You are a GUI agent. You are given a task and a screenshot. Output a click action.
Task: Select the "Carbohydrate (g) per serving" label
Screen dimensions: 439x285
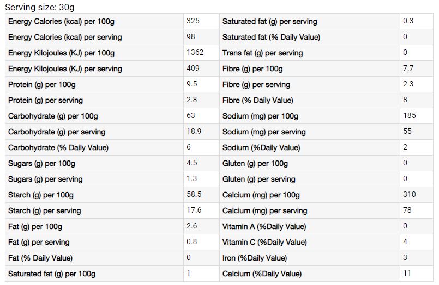coord(57,132)
